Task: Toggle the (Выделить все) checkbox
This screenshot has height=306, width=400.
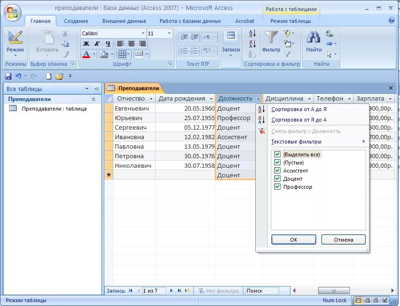Action: point(277,154)
